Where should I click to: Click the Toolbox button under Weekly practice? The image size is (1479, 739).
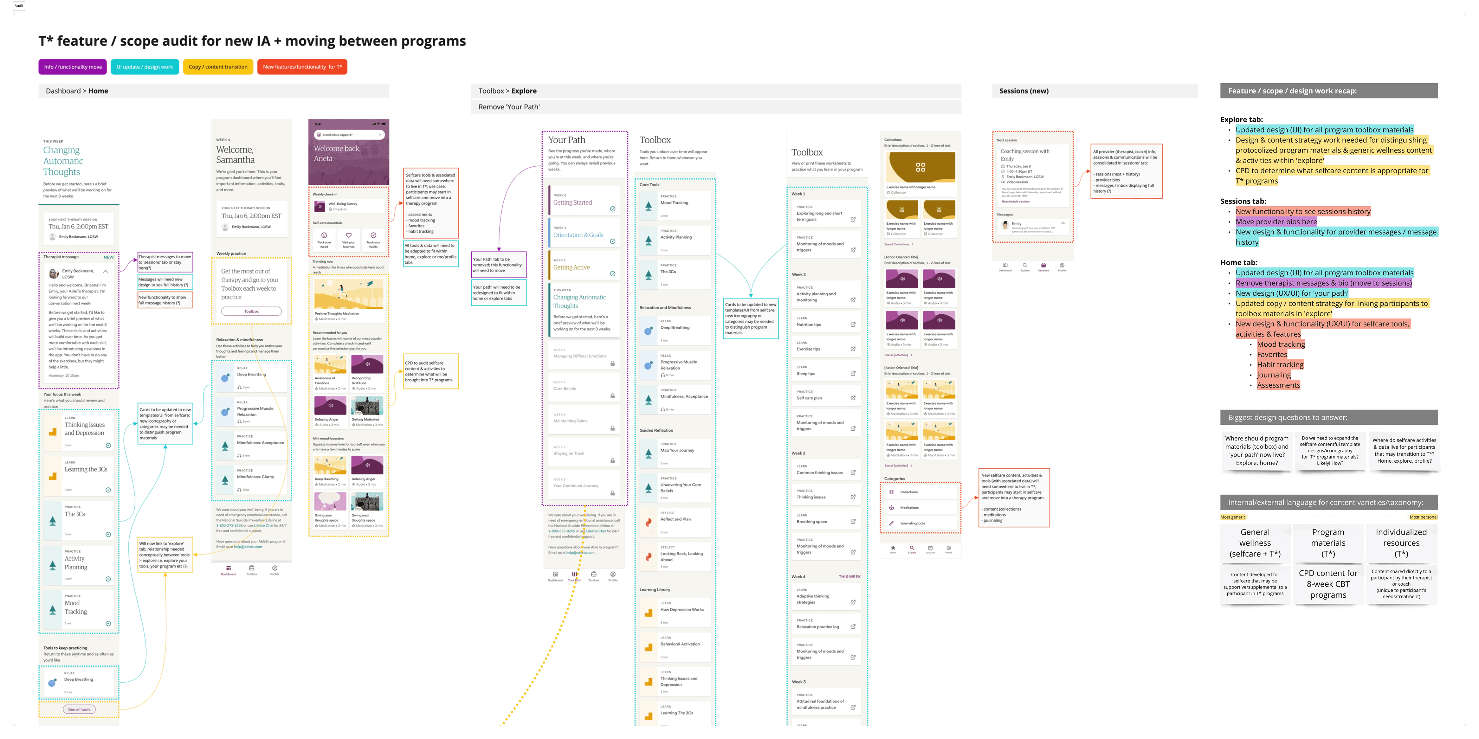251,311
